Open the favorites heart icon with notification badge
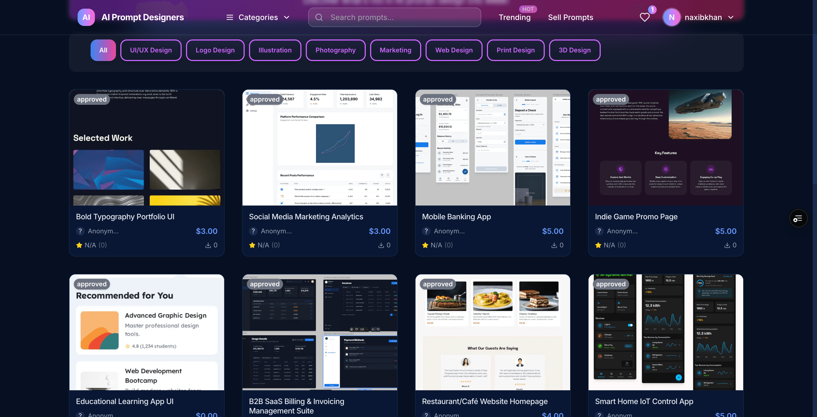Viewport: 817px width, 417px height. point(645,18)
